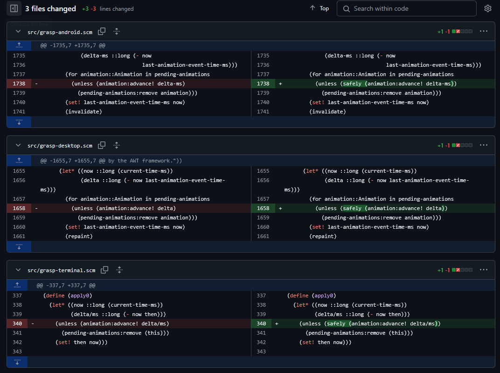Copy grasp-android.scm file path
500x373 pixels.
(102, 31)
